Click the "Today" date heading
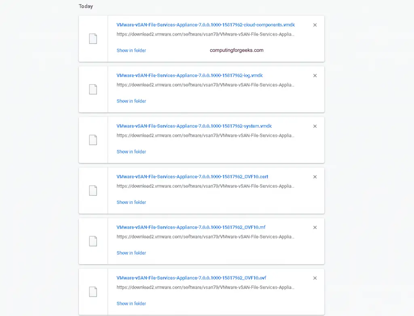Screen dimensions: 414x316 click(86, 6)
